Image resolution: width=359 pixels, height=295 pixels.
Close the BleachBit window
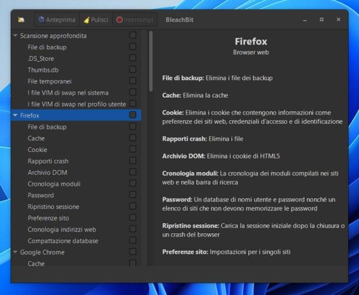pos(338,19)
